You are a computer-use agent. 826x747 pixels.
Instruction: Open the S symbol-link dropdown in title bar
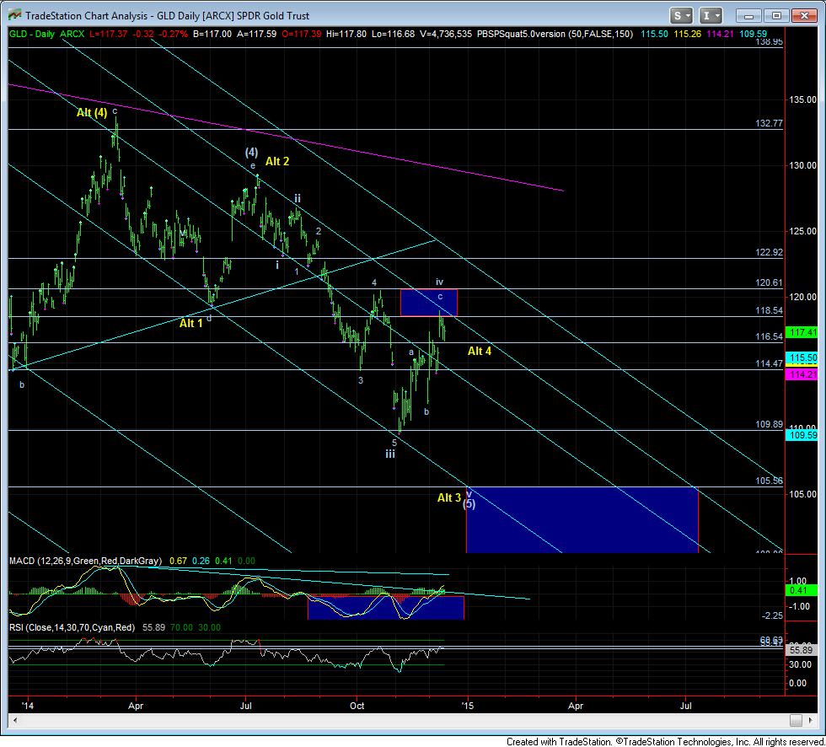click(681, 16)
